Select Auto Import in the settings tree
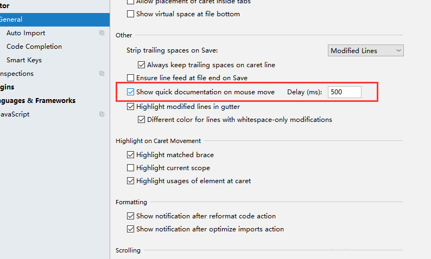The width and height of the screenshot is (431, 259). click(x=26, y=33)
